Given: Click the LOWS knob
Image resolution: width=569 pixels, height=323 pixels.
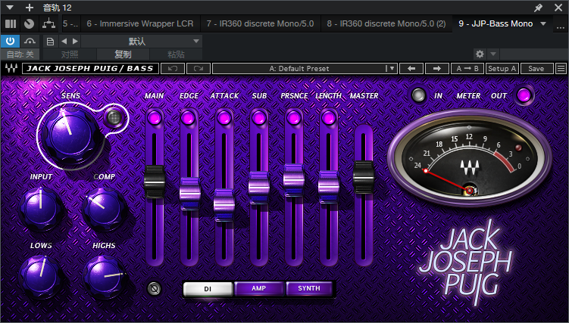Looking at the screenshot, I should pyautogui.click(x=41, y=277).
